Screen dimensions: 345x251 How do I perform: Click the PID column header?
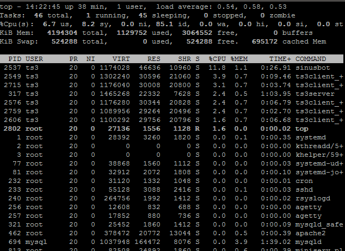click(15, 59)
